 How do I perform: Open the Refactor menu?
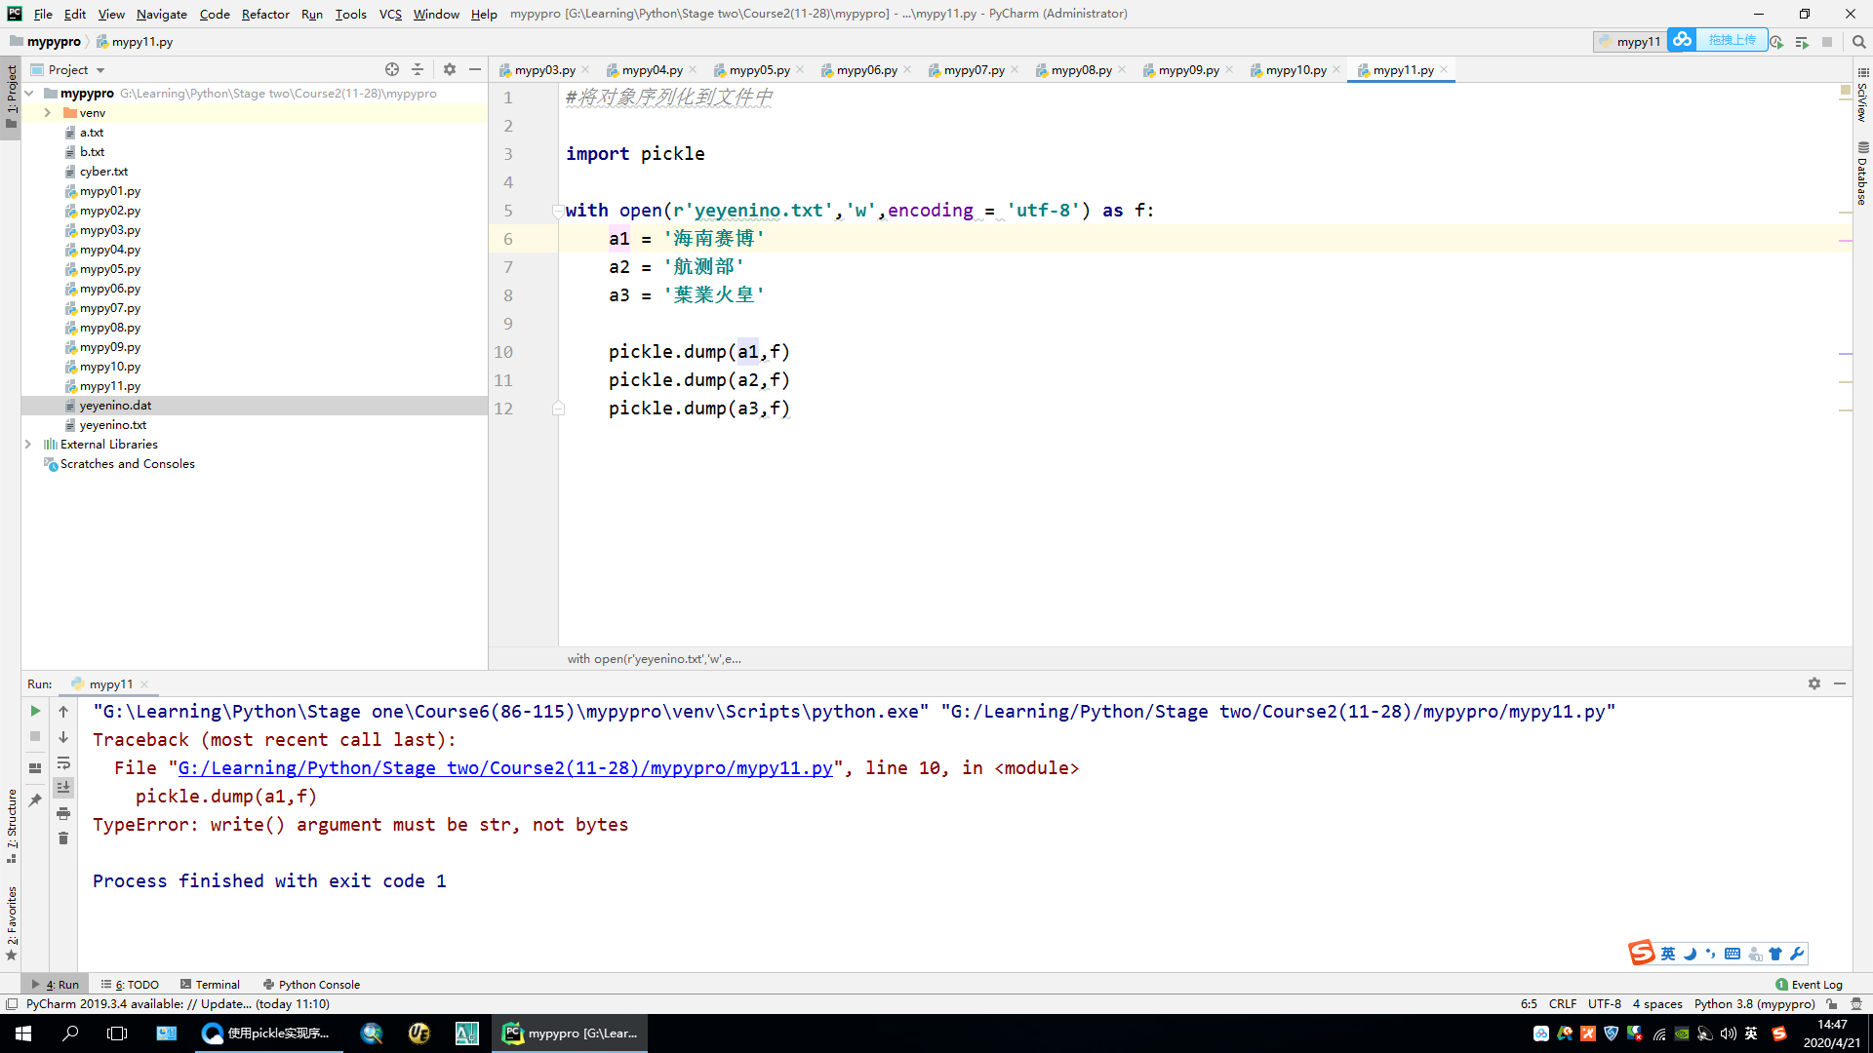click(265, 14)
